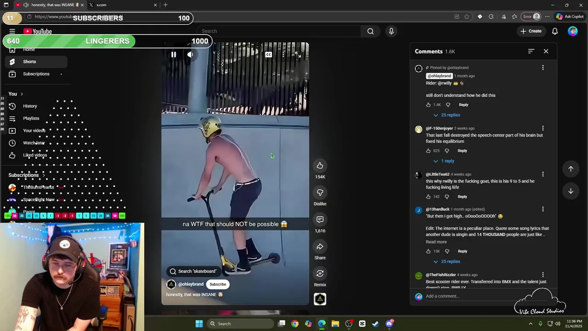Screen dimensions: 588x331
Task: Sort comments using the sort icon
Action: (531, 51)
